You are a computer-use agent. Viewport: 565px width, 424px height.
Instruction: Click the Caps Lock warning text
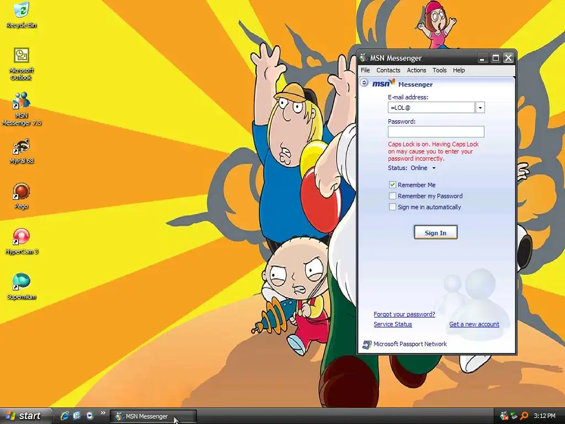click(x=434, y=151)
